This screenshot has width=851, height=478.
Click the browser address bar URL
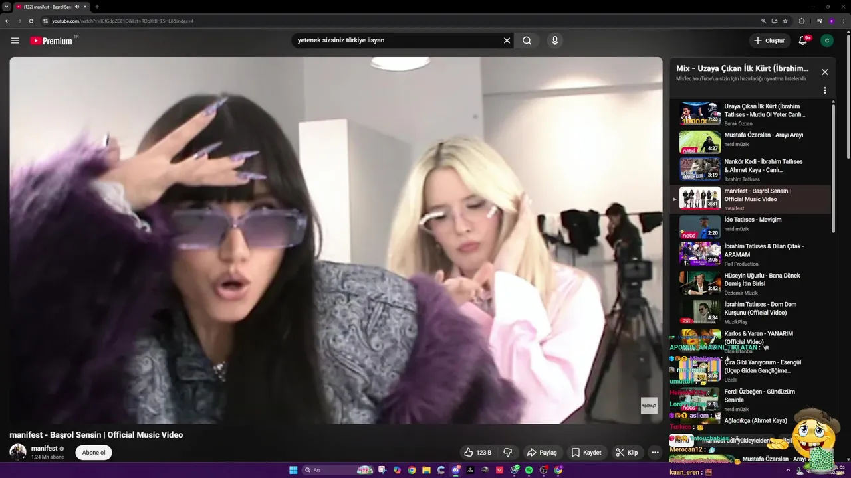(x=123, y=21)
